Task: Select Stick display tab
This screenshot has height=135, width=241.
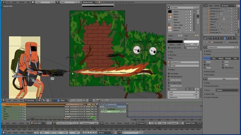Action: [214, 58]
